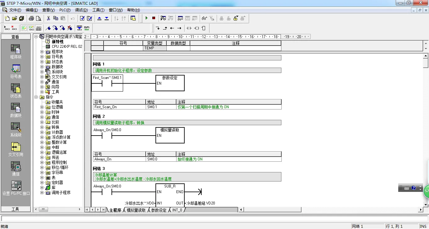Toggle a bookmark on the current network

coord(48,28)
